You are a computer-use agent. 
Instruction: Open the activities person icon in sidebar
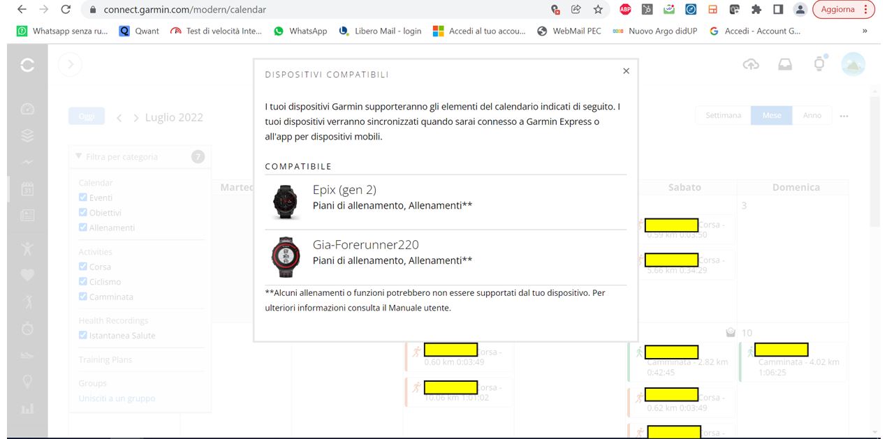[x=27, y=248]
